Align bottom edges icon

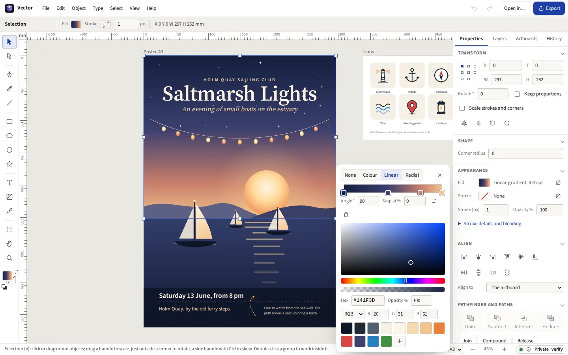[535, 257]
